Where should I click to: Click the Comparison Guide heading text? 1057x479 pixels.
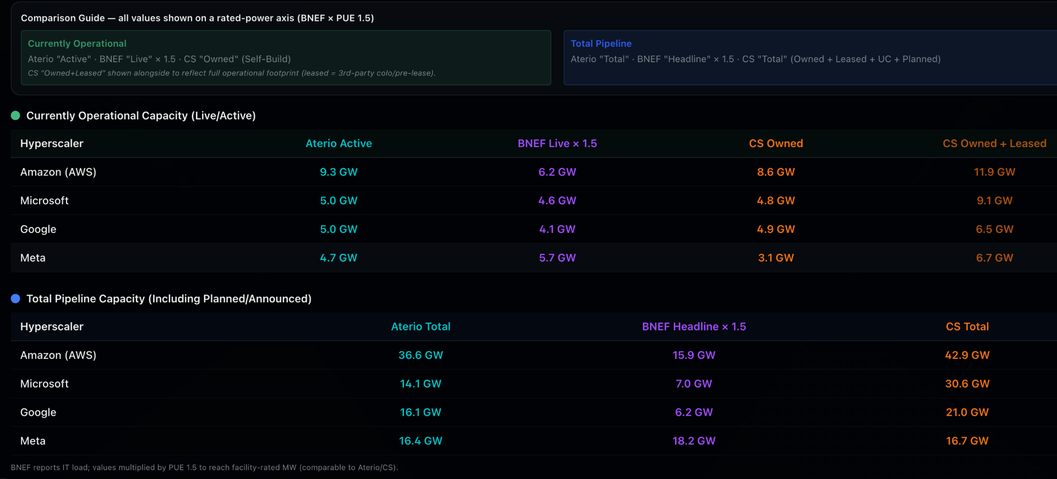pyautogui.click(x=197, y=18)
